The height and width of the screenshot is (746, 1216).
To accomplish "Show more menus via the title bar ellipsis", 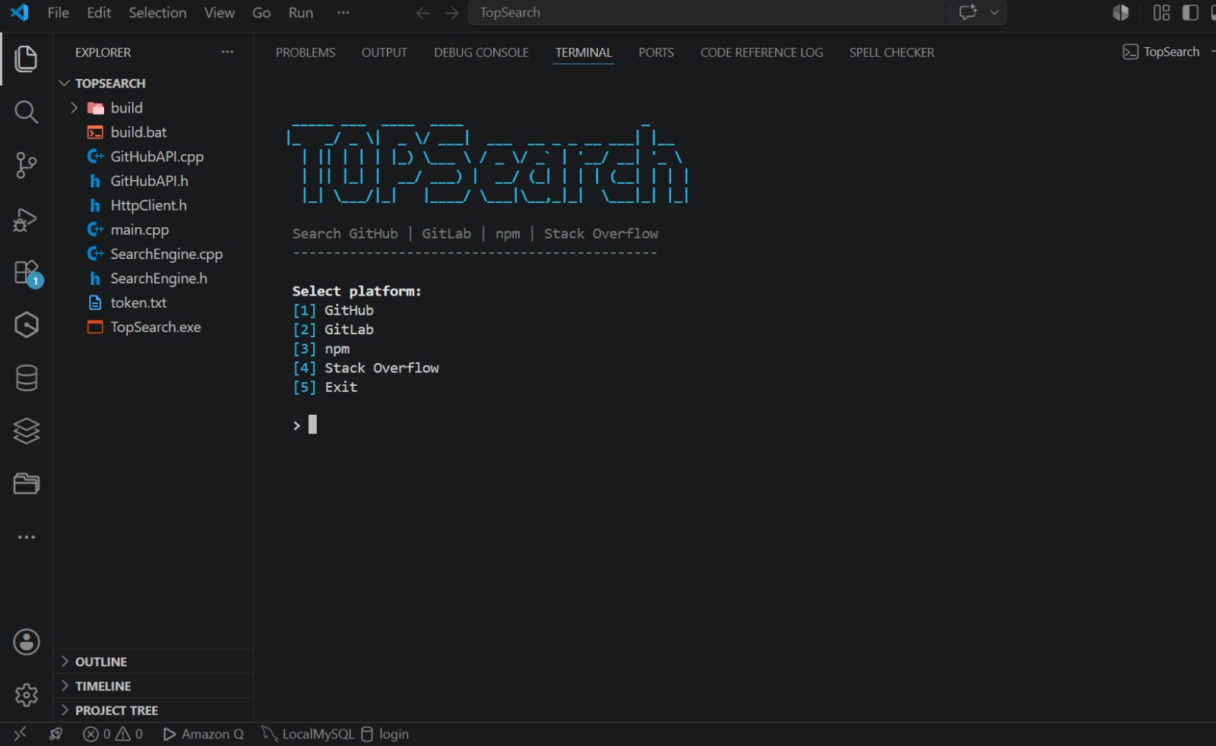I will (344, 12).
